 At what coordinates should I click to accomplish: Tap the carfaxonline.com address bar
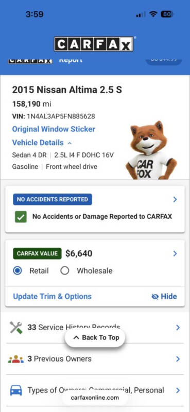(95, 398)
